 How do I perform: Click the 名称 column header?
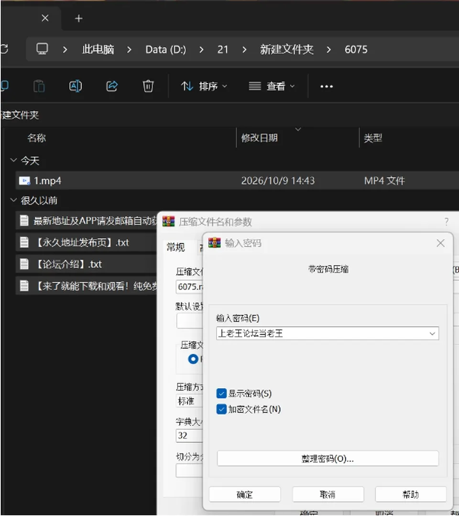(36, 137)
